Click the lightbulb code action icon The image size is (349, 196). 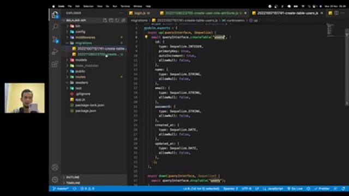(146, 37)
